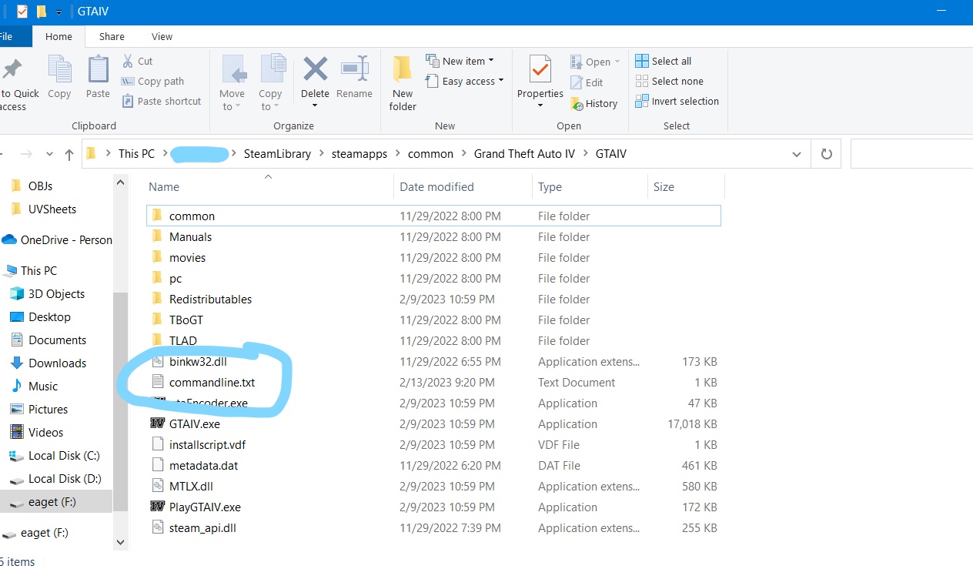
Task: Open the New item dropdown
Action: click(x=460, y=61)
